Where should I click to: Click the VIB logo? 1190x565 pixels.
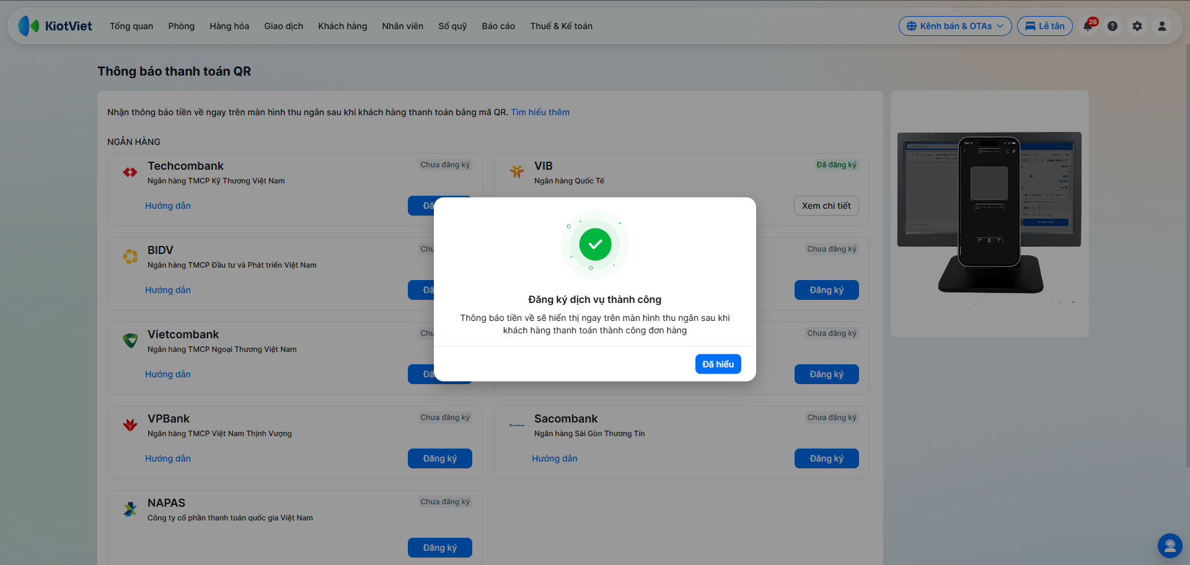[517, 172]
